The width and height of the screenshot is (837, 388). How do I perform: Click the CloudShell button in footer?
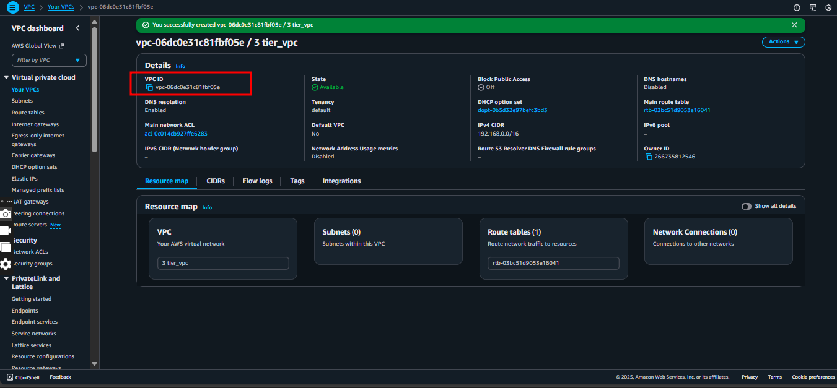coord(24,377)
